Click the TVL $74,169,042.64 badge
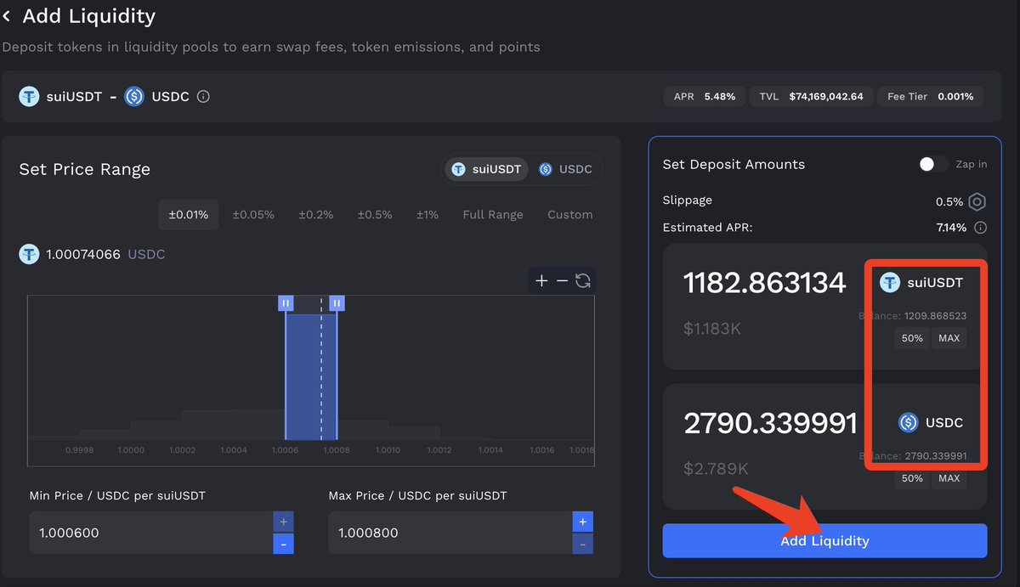Viewport: 1020px width, 587px height. (x=811, y=97)
